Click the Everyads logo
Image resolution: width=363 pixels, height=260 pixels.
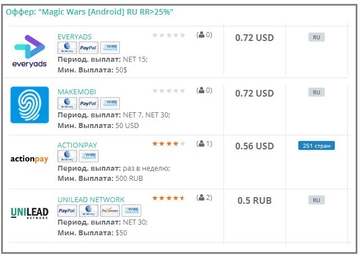point(29,51)
